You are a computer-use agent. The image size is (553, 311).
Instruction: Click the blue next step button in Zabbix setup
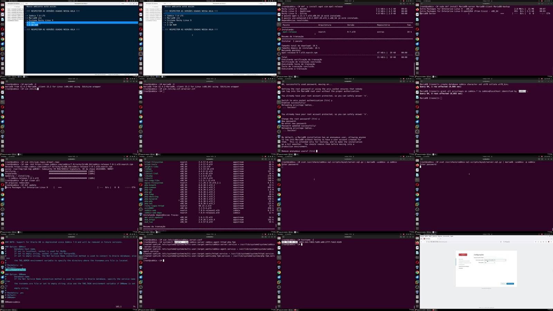(510, 284)
